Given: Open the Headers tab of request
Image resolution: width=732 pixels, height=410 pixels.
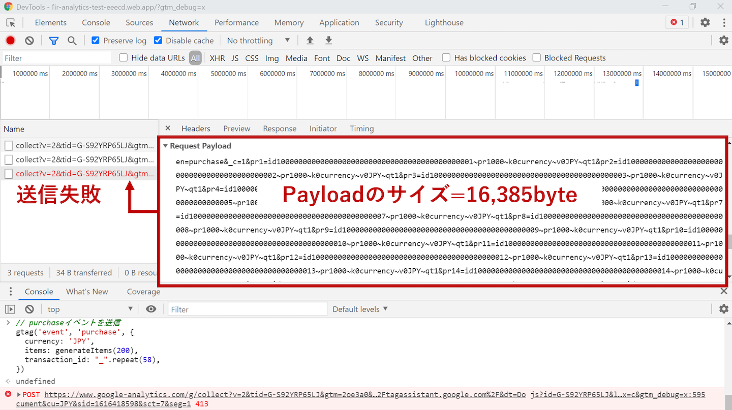Looking at the screenshot, I should 196,129.
